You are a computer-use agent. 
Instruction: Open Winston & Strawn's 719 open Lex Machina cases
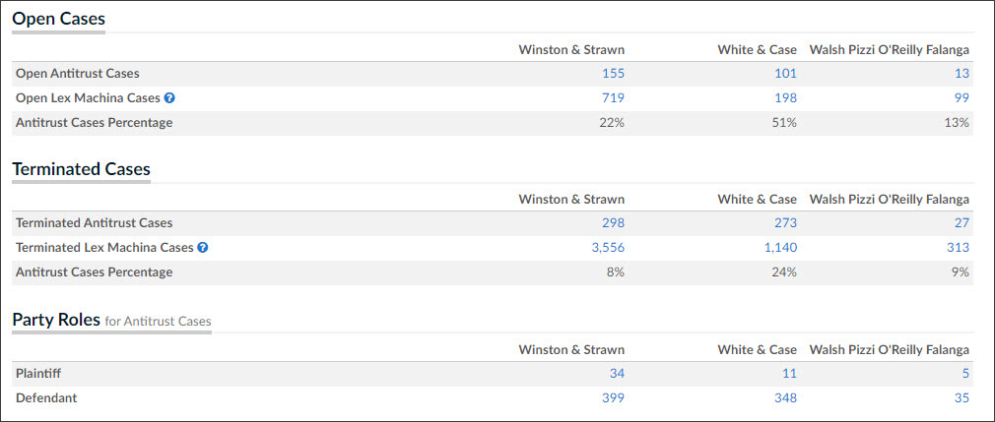(x=613, y=98)
